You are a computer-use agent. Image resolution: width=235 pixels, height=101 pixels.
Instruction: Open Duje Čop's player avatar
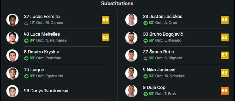pos(131,91)
